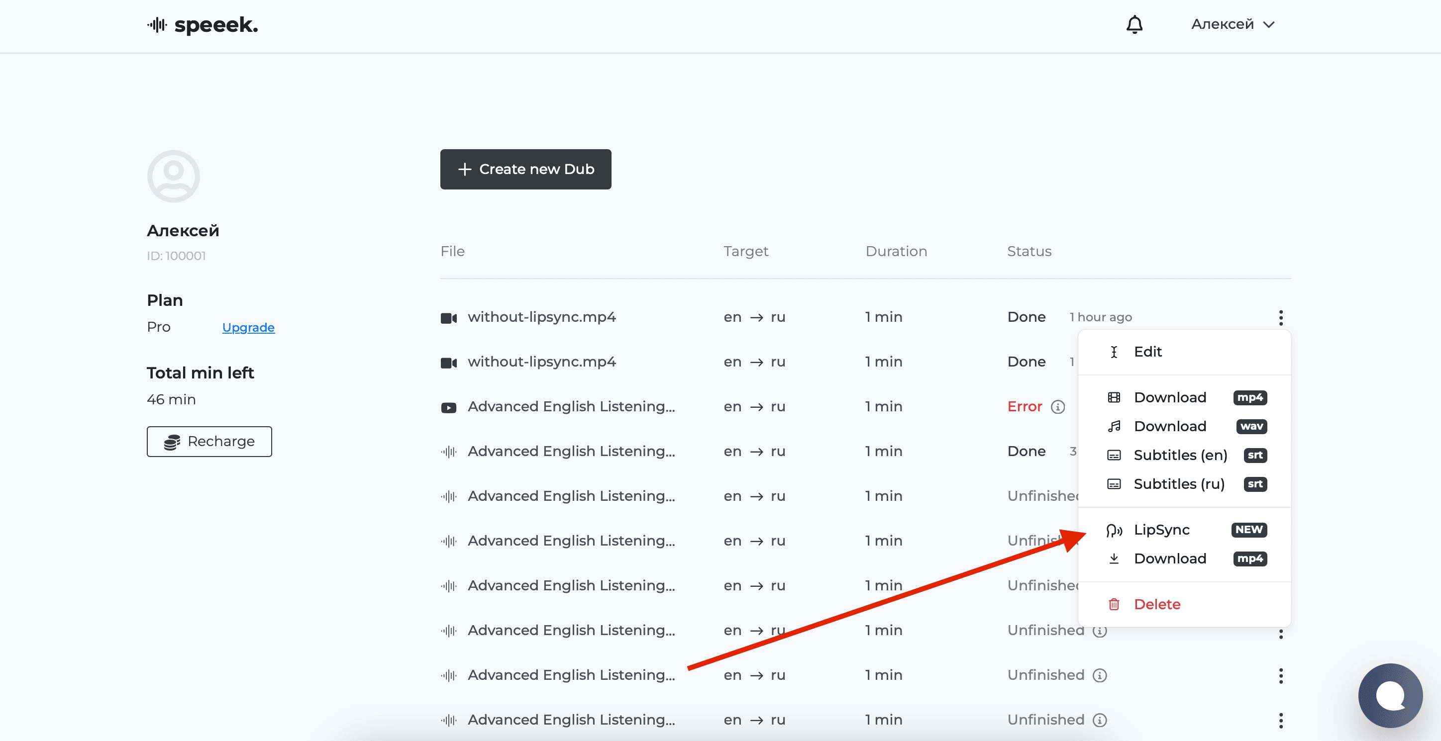The width and height of the screenshot is (1441, 741).
Task: Choose Download wav in the menu
Action: coord(1169,426)
